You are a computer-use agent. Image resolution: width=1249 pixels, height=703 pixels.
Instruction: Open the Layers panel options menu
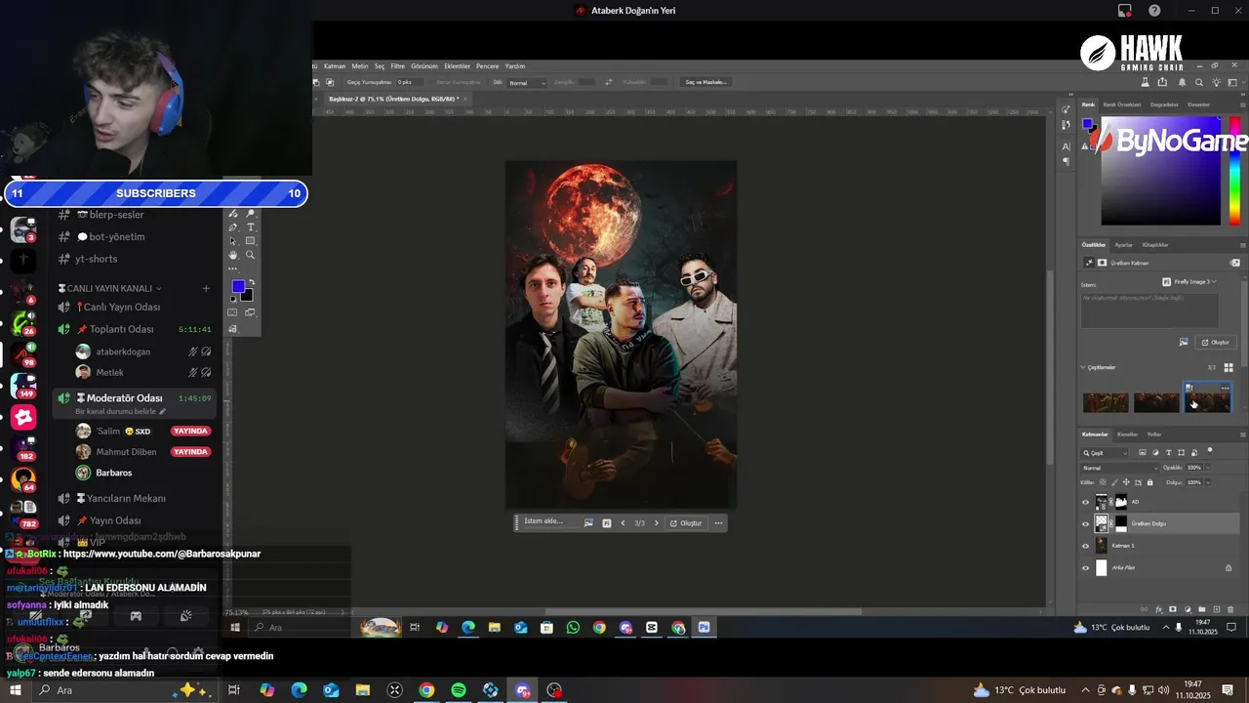[1242, 434]
